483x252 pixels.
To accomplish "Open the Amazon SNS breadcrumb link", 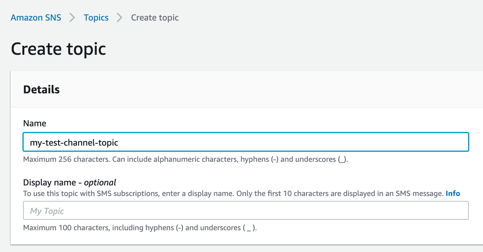I will click(x=36, y=18).
